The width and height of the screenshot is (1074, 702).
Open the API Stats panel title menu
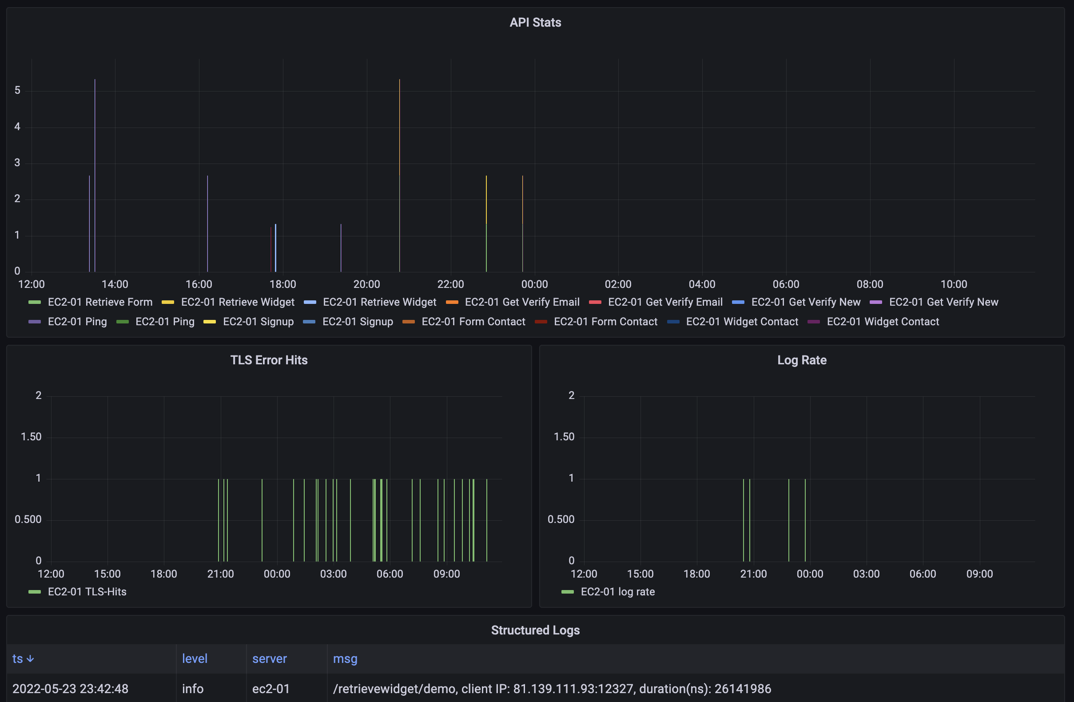pos(535,23)
